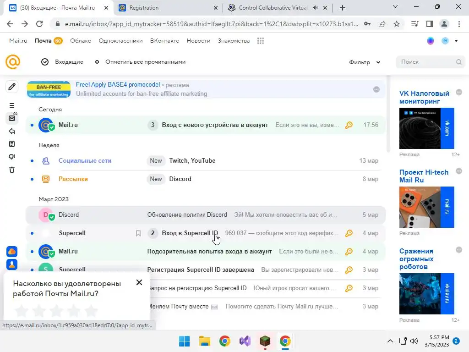Toggle the unread dot on Вход в Supercell ID row
Viewport: 469px width, 352px height.
32,233
